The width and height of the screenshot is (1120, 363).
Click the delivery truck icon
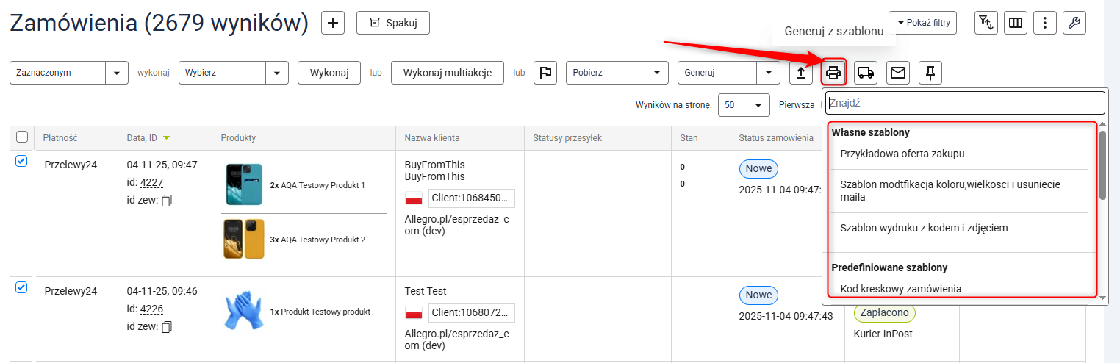(866, 73)
